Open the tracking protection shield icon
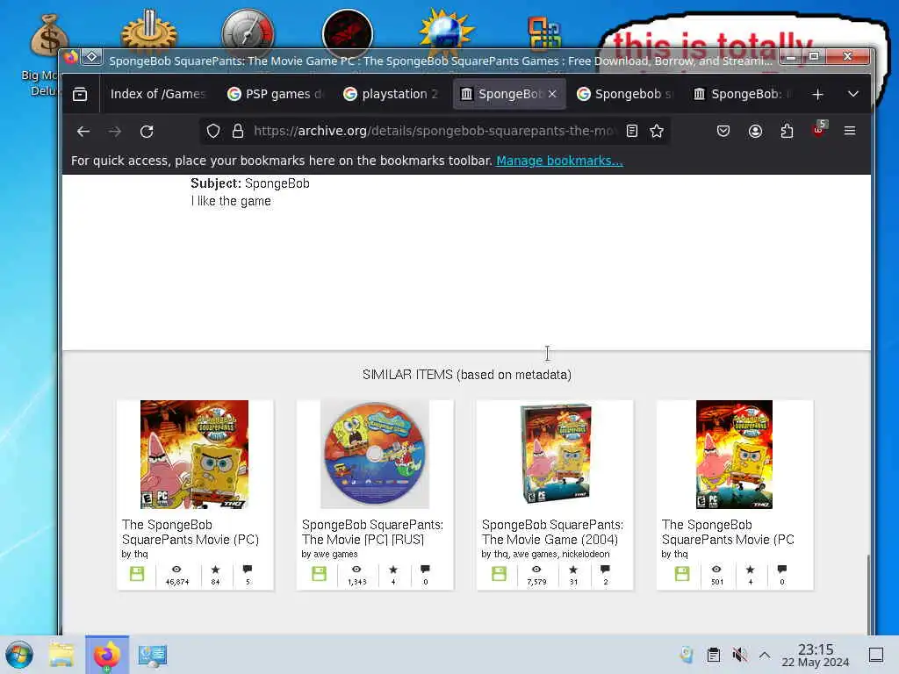The width and height of the screenshot is (899, 674). coord(213,132)
